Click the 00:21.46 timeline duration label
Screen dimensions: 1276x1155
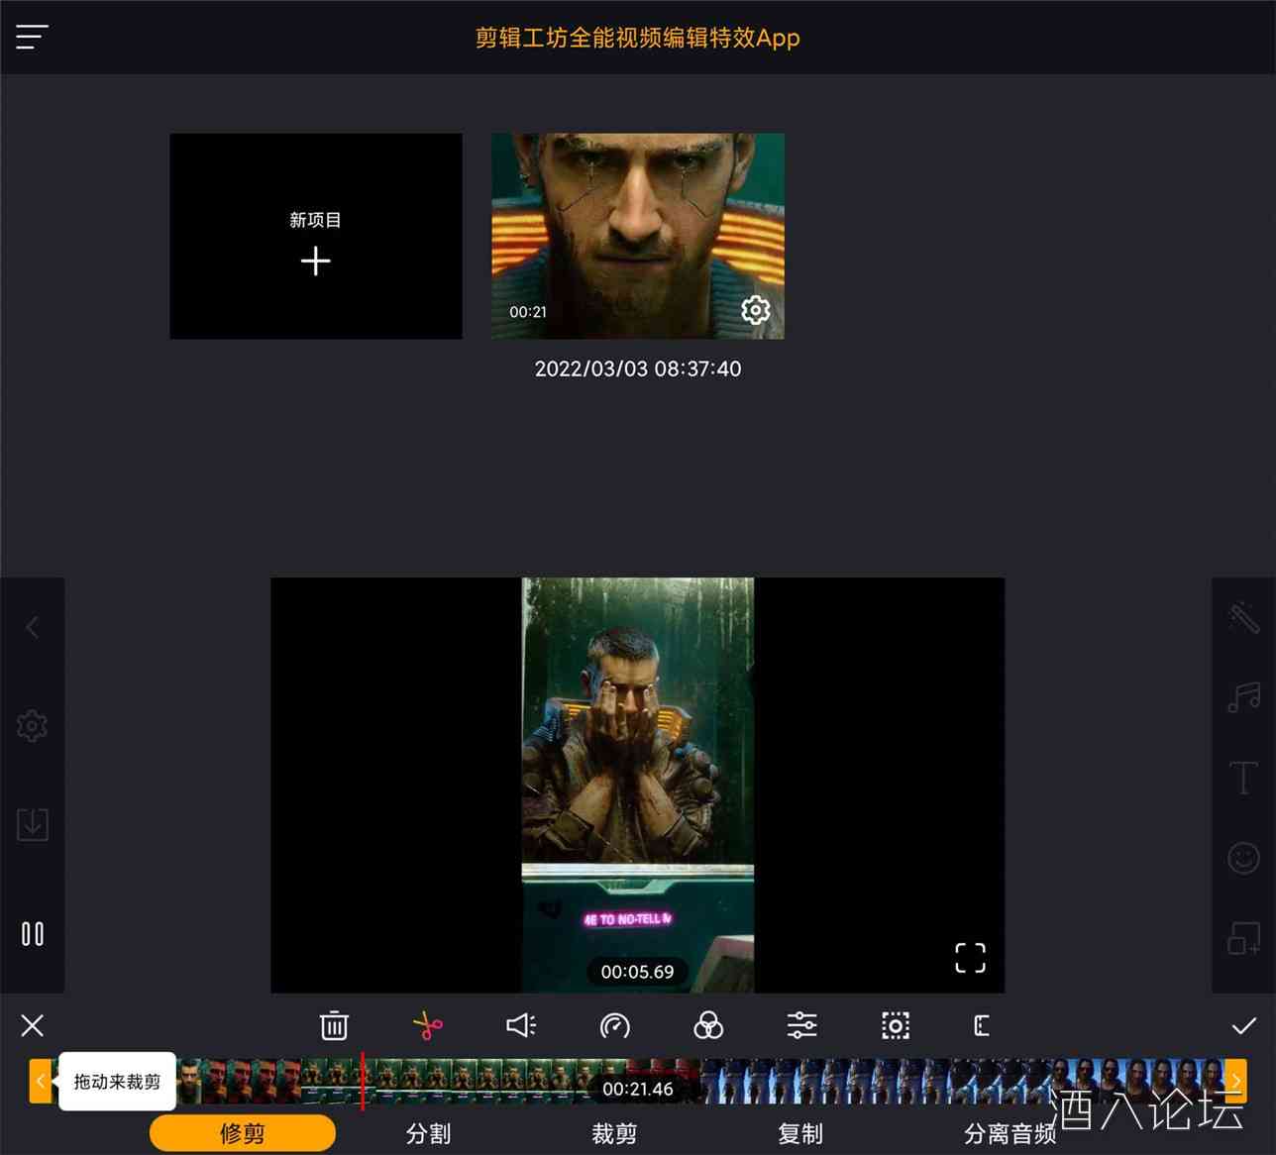pyautogui.click(x=638, y=1089)
